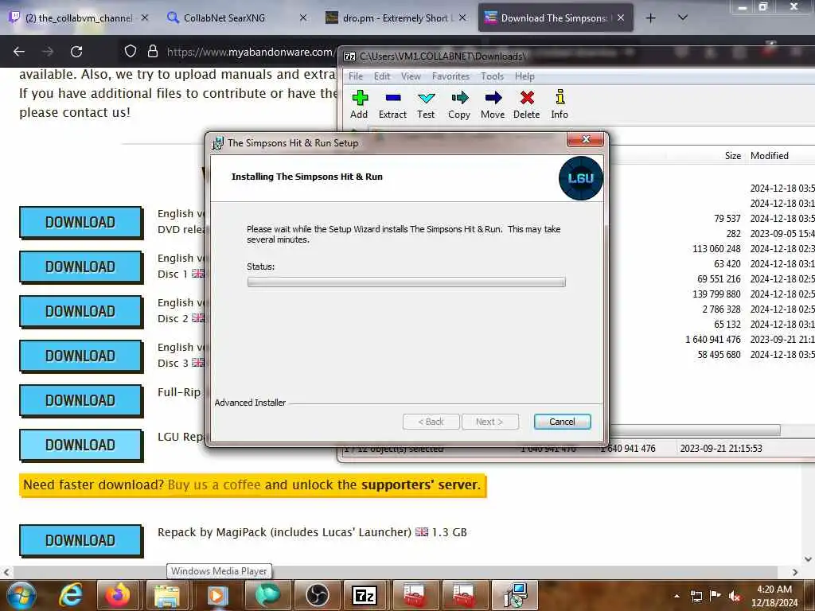Open Windows Media Player from taskbar

point(217,595)
